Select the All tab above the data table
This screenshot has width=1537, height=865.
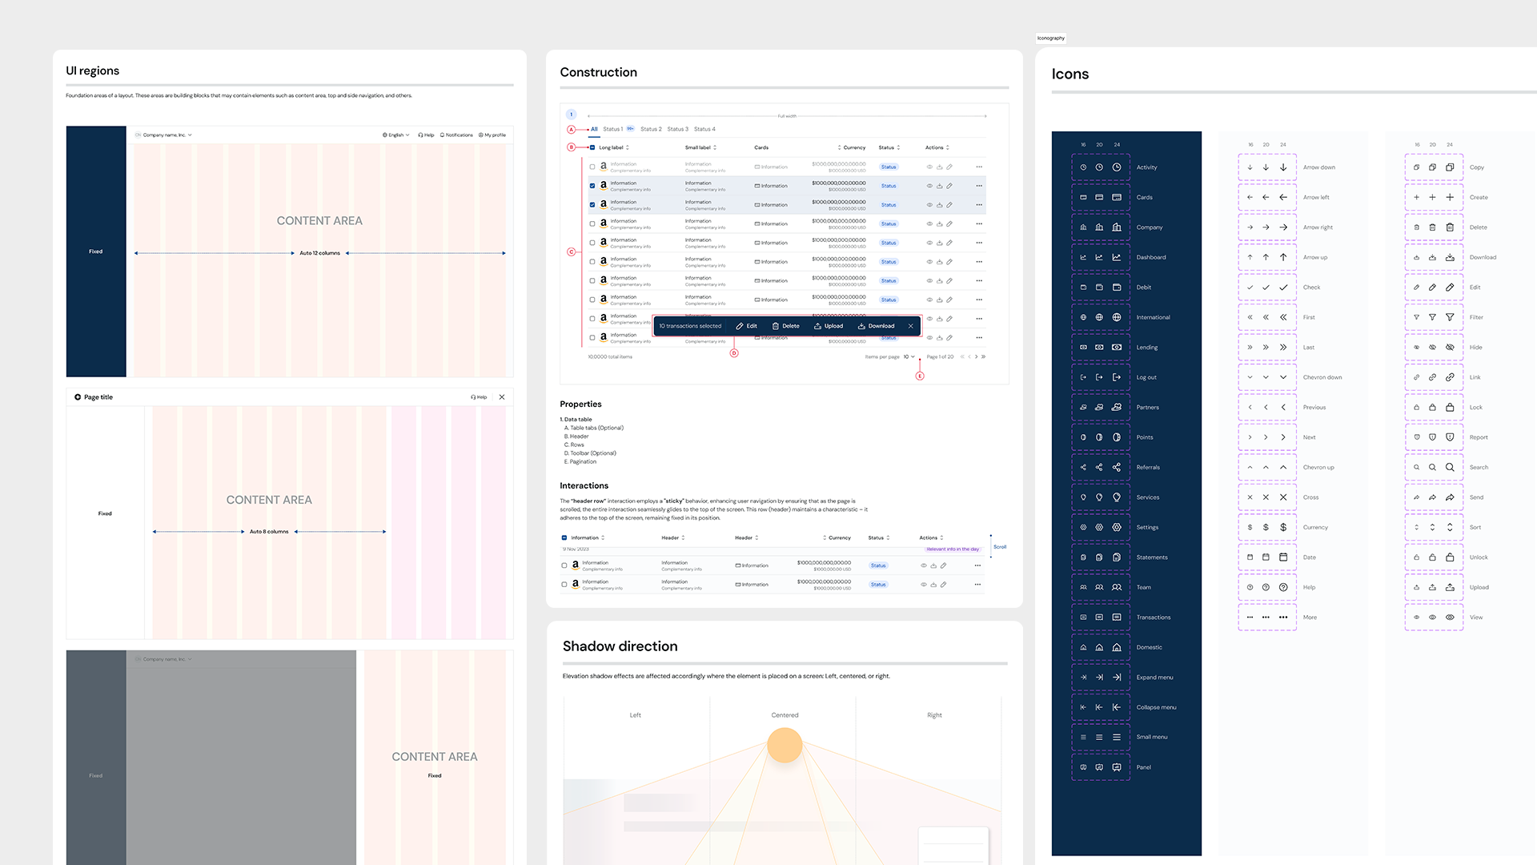[x=594, y=129]
